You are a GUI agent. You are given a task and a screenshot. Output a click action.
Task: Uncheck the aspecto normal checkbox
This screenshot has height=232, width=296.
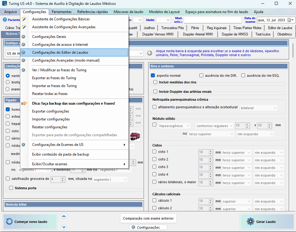click(153, 76)
